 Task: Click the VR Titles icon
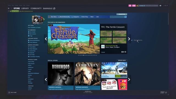(29, 55)
